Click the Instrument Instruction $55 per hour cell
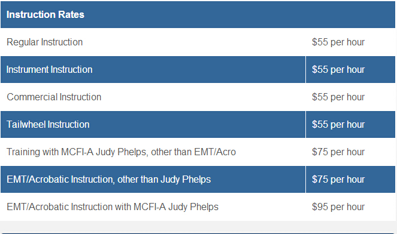Screen dimensions: 397x234 [x=350, y=69]
